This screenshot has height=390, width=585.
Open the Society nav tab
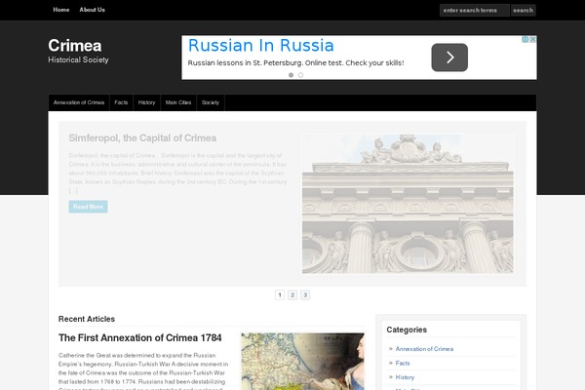pyautogui.click(x=211, y=102)
